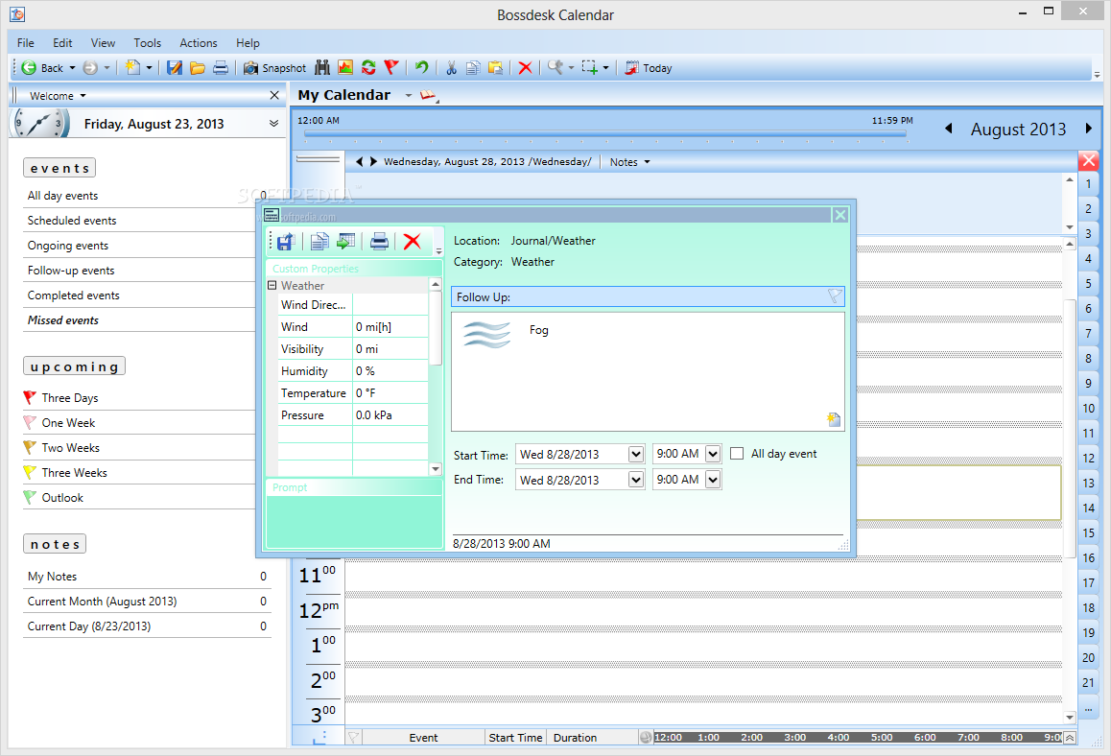1111x756 pixels.
Task: Show the Outlook upcoming view
Action: [62, 498]
